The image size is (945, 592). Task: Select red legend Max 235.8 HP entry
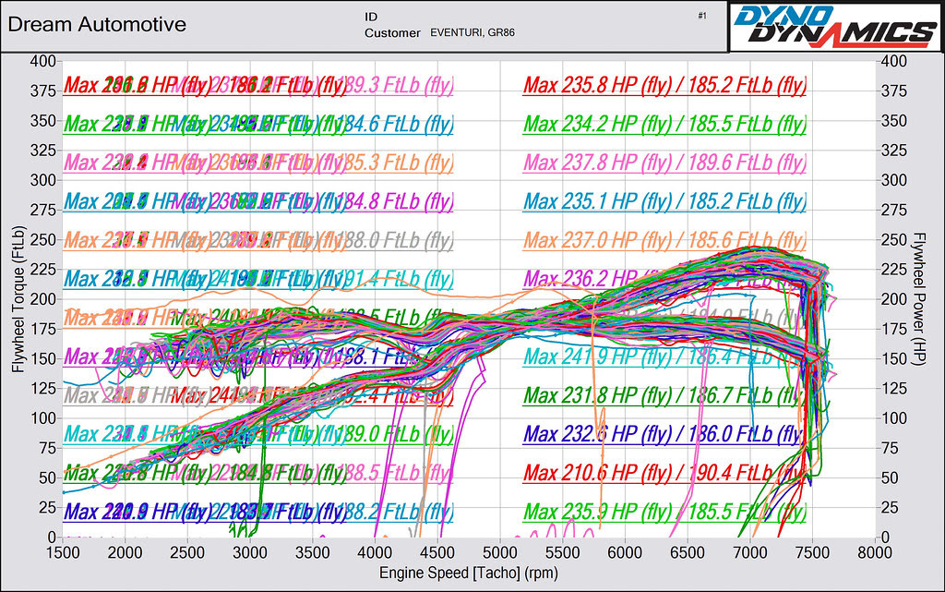[x=664, y=85]
